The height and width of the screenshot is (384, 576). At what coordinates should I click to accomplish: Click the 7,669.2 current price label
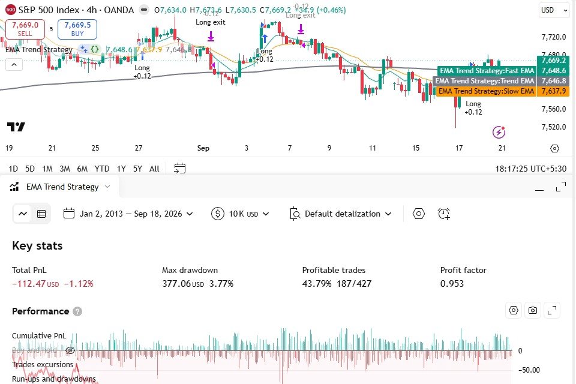pos(553,60)
